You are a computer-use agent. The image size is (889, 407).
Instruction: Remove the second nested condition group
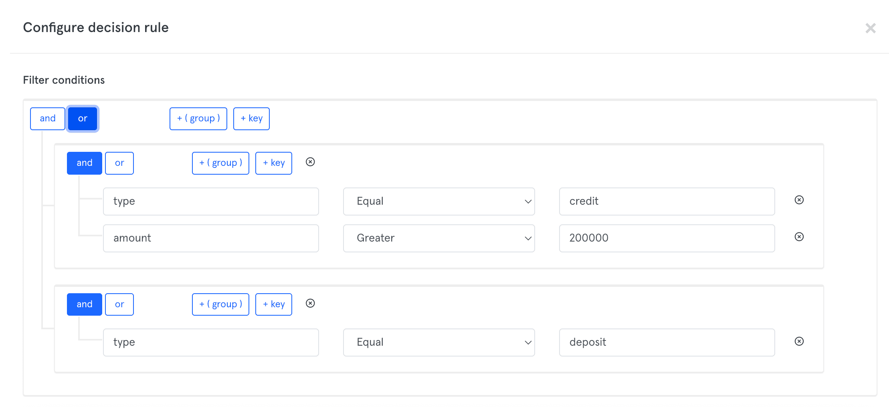pyautogui.click(x=310, y=303)
